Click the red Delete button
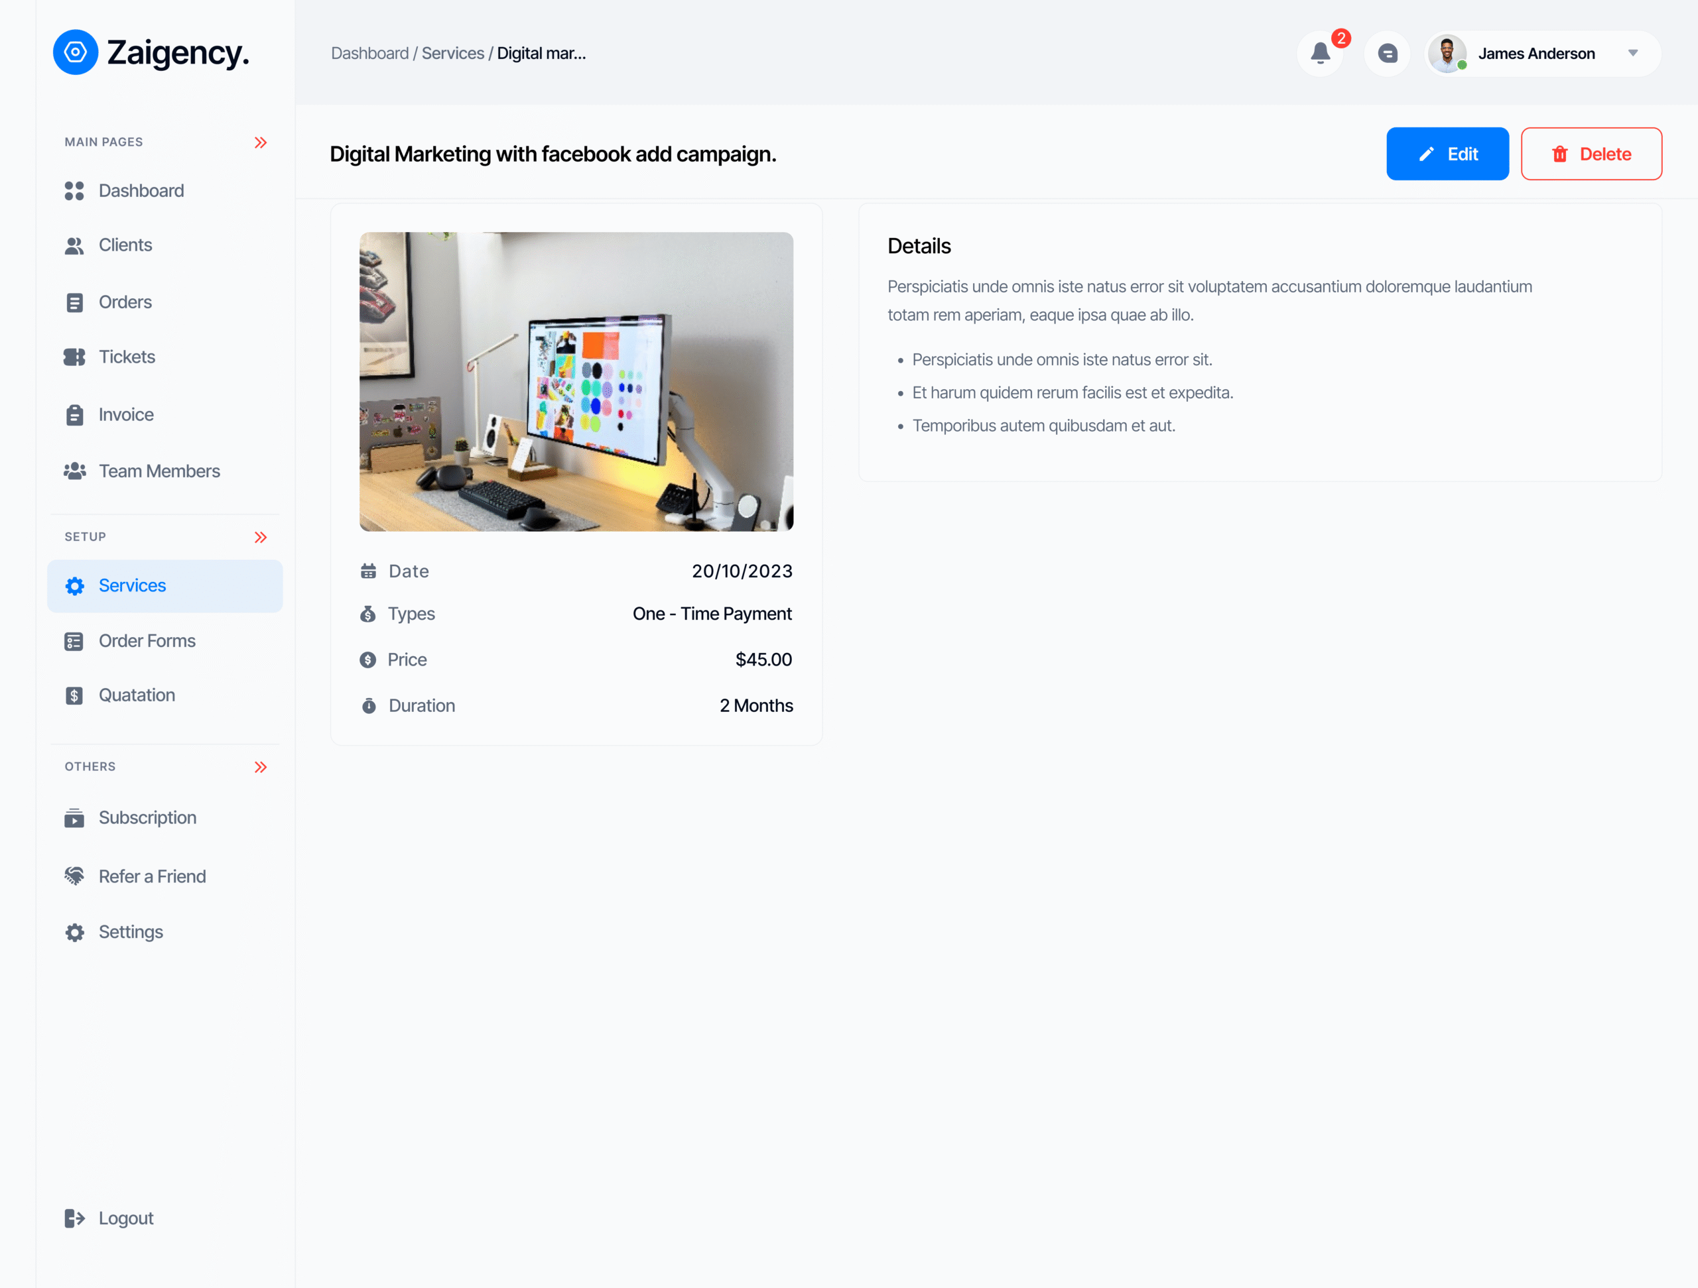Viewport: 1698px width, 1288px height. tap(1591, 153)
